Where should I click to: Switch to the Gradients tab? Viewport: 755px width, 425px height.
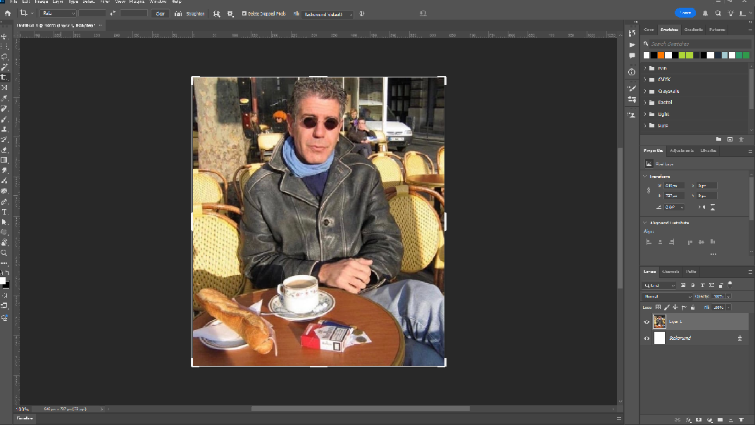tap(694, 30)
